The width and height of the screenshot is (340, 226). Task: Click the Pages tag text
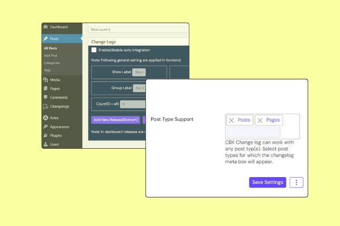(273, 120)
